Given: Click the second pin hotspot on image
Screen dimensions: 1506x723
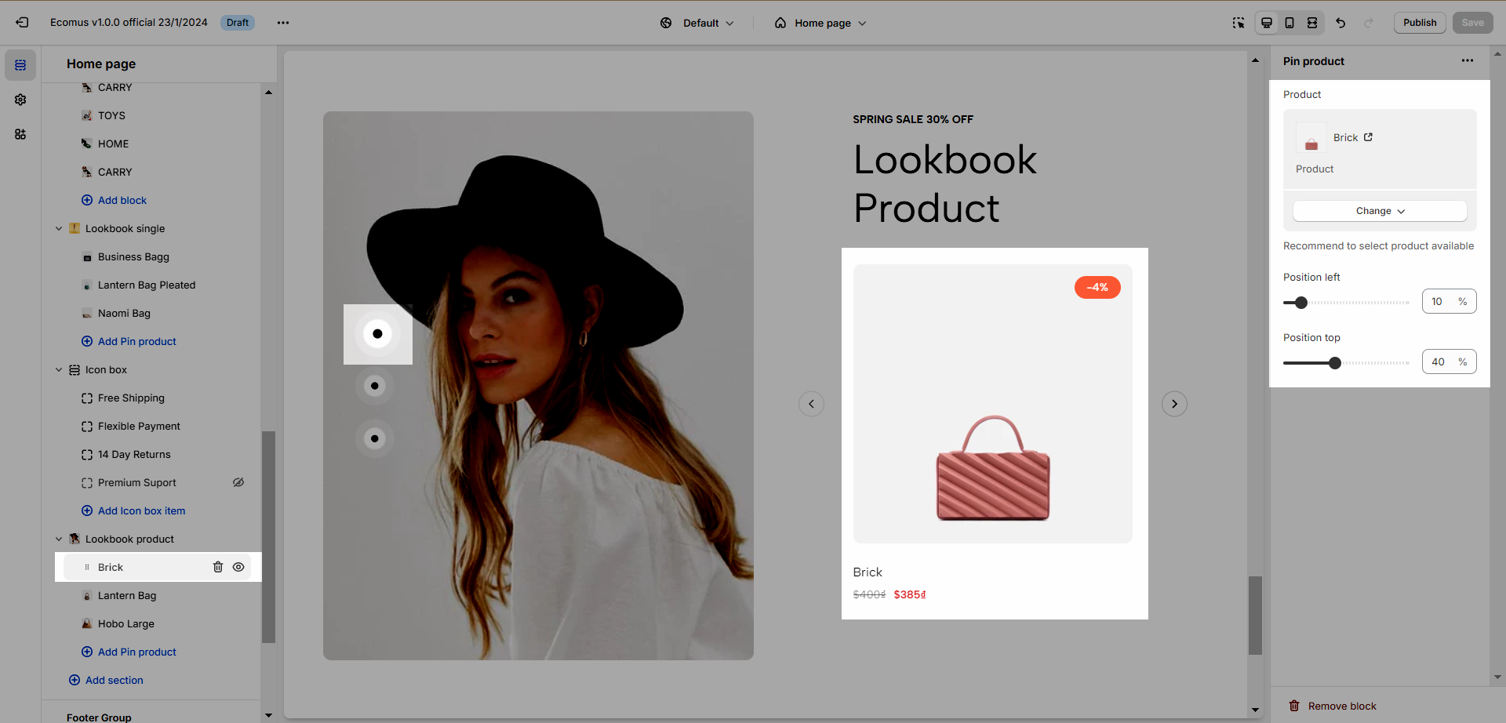Looking at the screenshot, I should coord(375,386).
